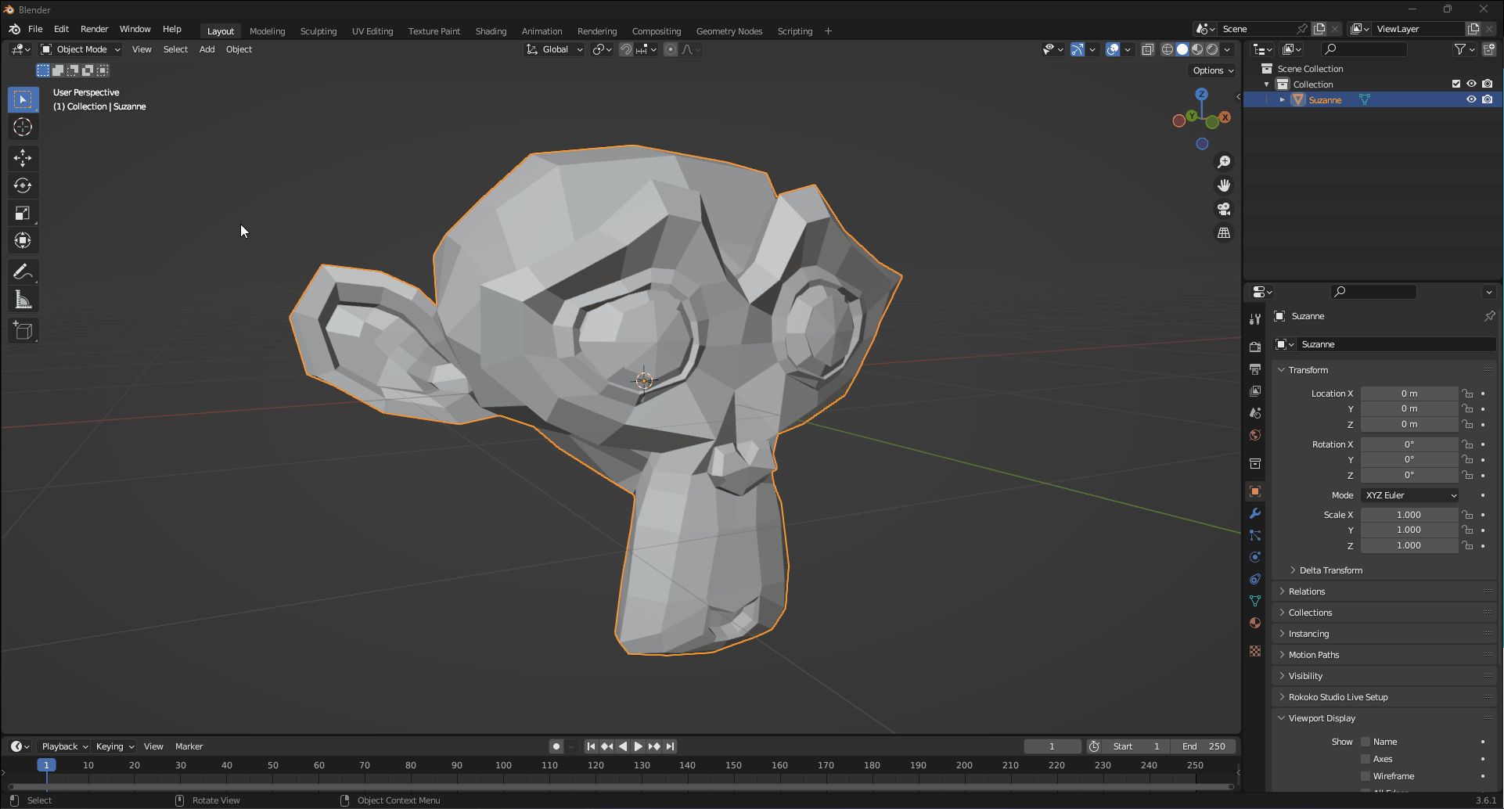
Task: Open the Add menu in viewport header
Action: tap(207, 49)
